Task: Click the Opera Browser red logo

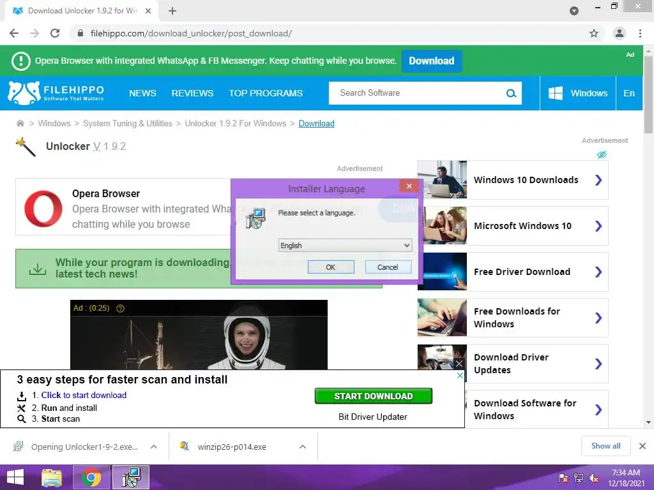Action: [43, 209]
